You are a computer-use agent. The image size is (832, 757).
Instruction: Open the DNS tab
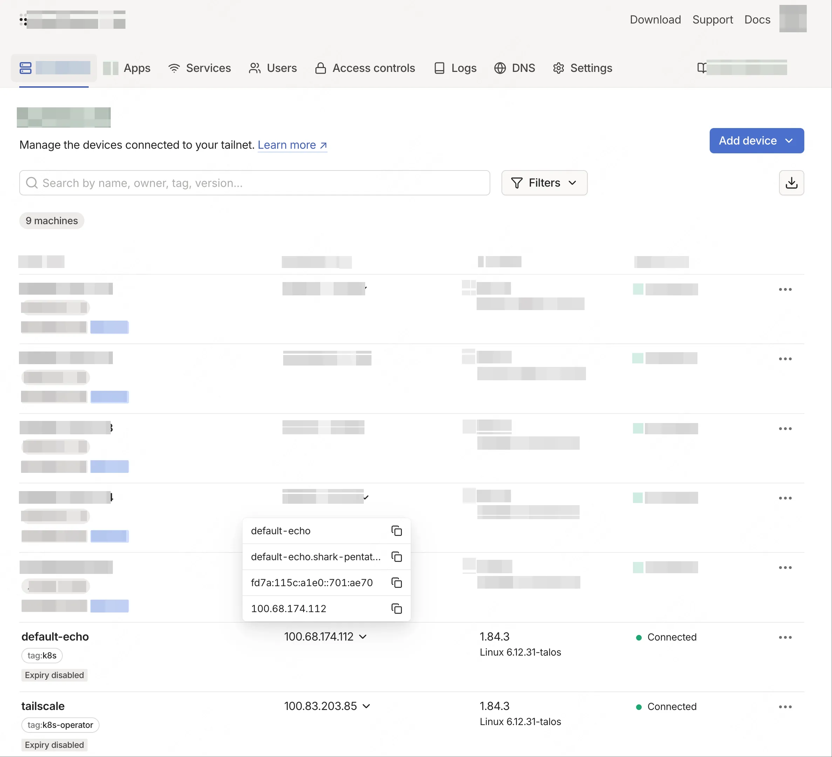tap(514, 68)
